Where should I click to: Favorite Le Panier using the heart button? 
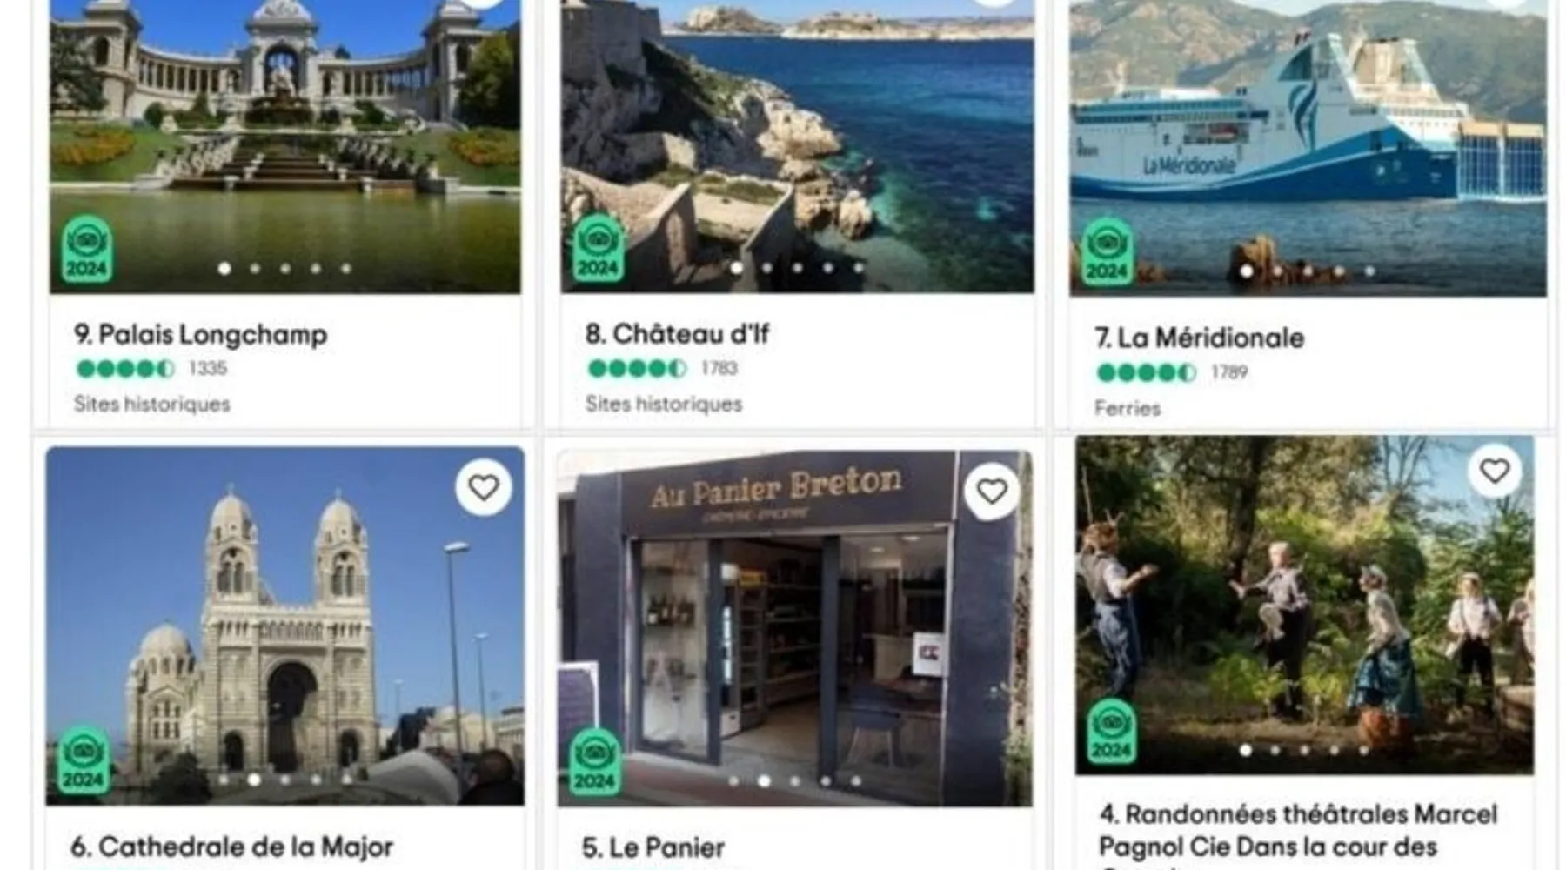992,492
